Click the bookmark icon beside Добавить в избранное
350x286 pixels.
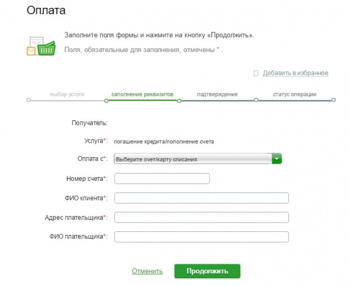coord(256,73)
